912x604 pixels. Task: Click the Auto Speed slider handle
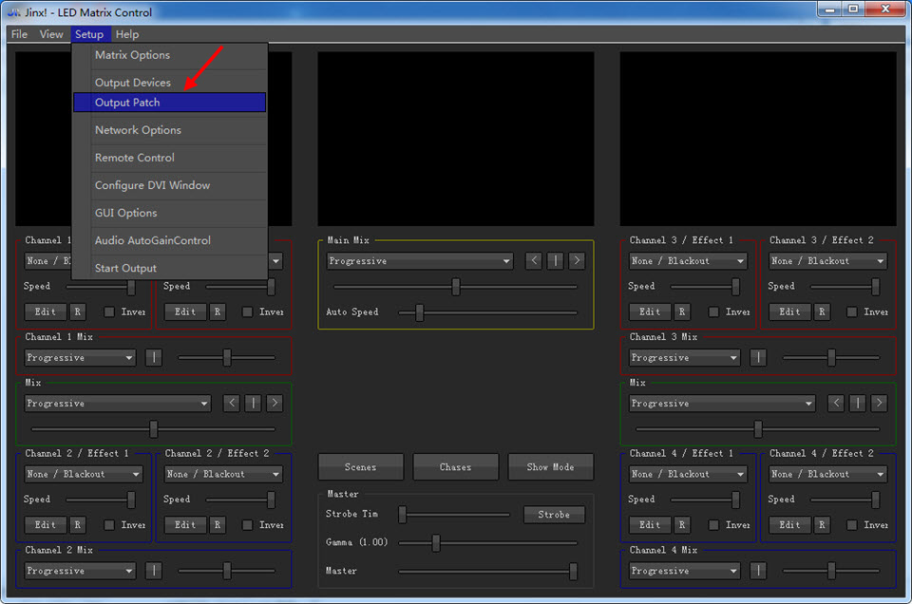tap(419, 312)
